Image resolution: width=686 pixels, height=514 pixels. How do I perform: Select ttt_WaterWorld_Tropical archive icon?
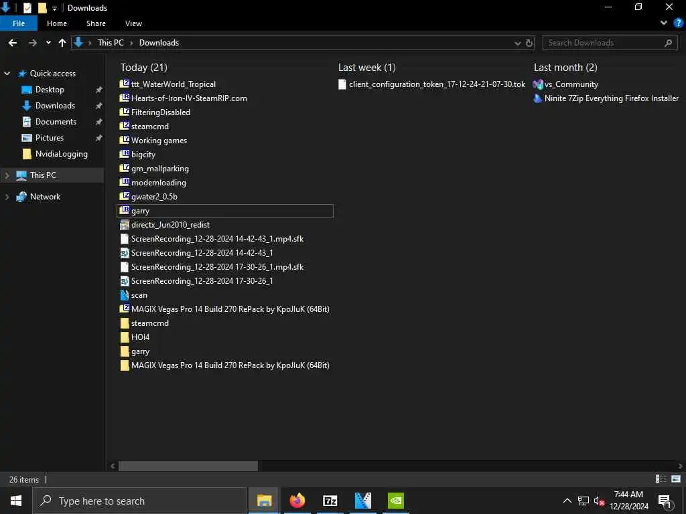click(x=124, y=84)
